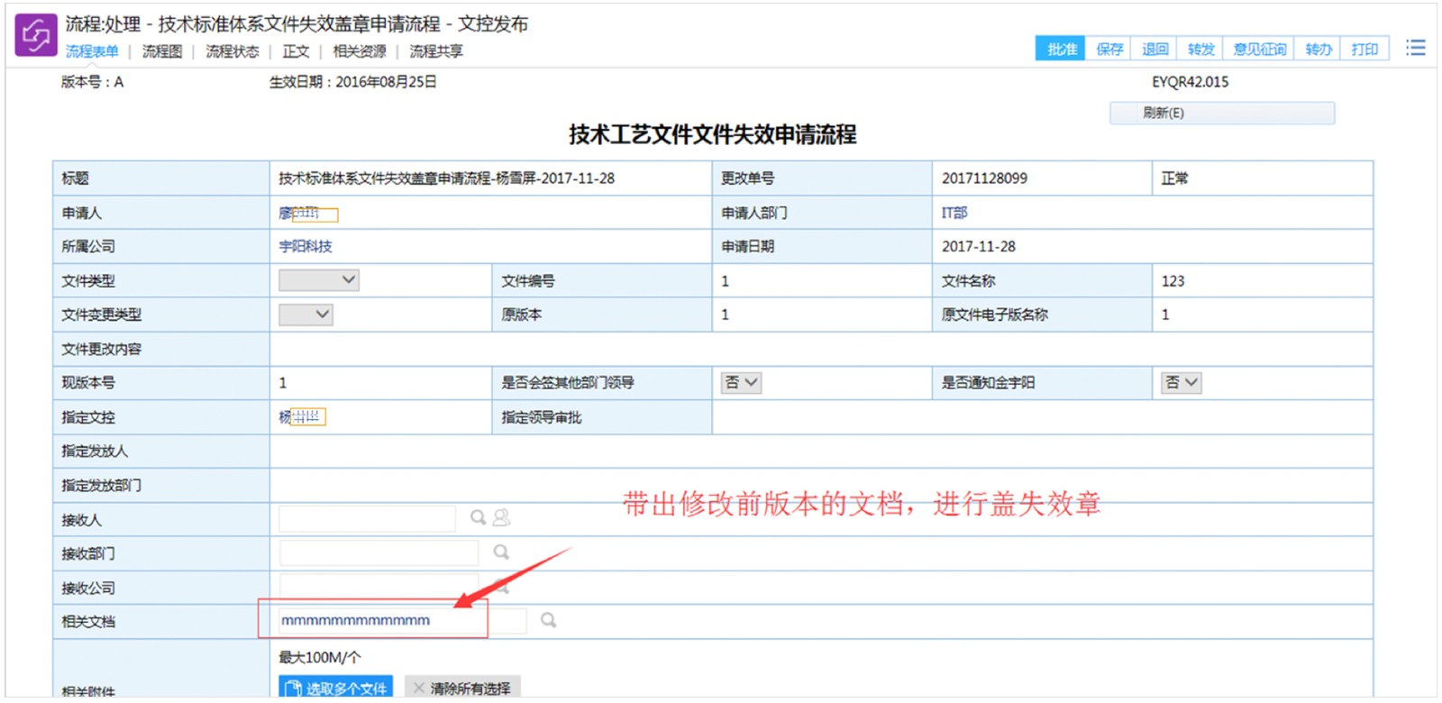Open the 正文 tab
This screenshot has width=1442, height=703.
pos(296,51)
